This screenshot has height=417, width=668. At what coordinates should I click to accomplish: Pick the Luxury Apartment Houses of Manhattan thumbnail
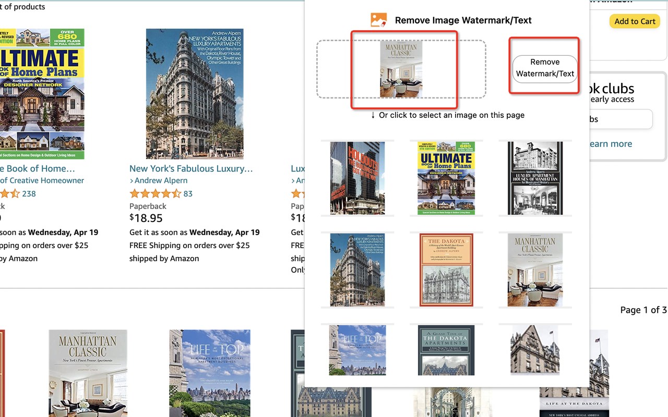[x=535, y=178]
